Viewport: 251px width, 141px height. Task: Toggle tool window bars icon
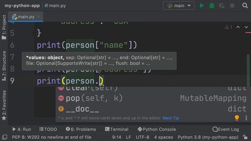tap(5, 137)
